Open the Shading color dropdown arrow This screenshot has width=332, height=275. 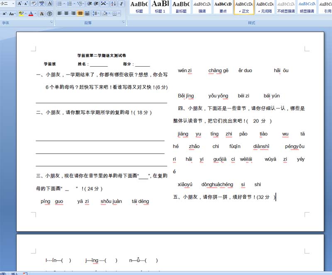point(109,14)
